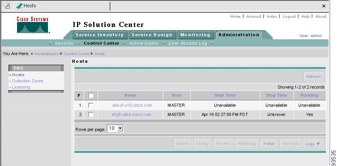
Task: Click Control Center in the breadcrumb
Action: [77, 54]
